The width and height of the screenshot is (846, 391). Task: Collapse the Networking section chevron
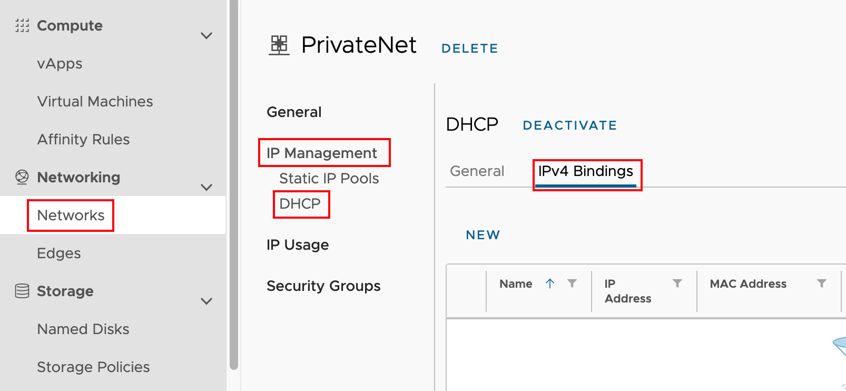point(206,187)
